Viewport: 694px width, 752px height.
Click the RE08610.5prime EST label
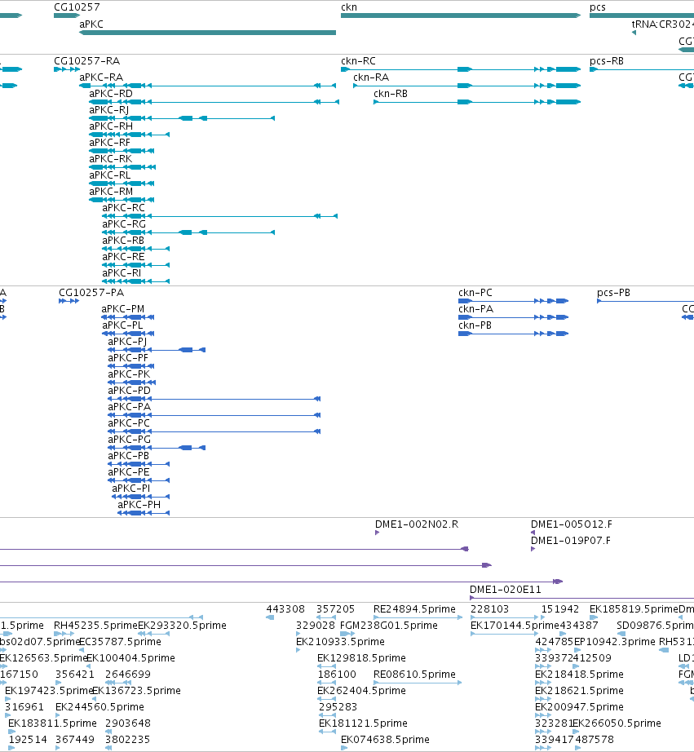pos(414,675)
